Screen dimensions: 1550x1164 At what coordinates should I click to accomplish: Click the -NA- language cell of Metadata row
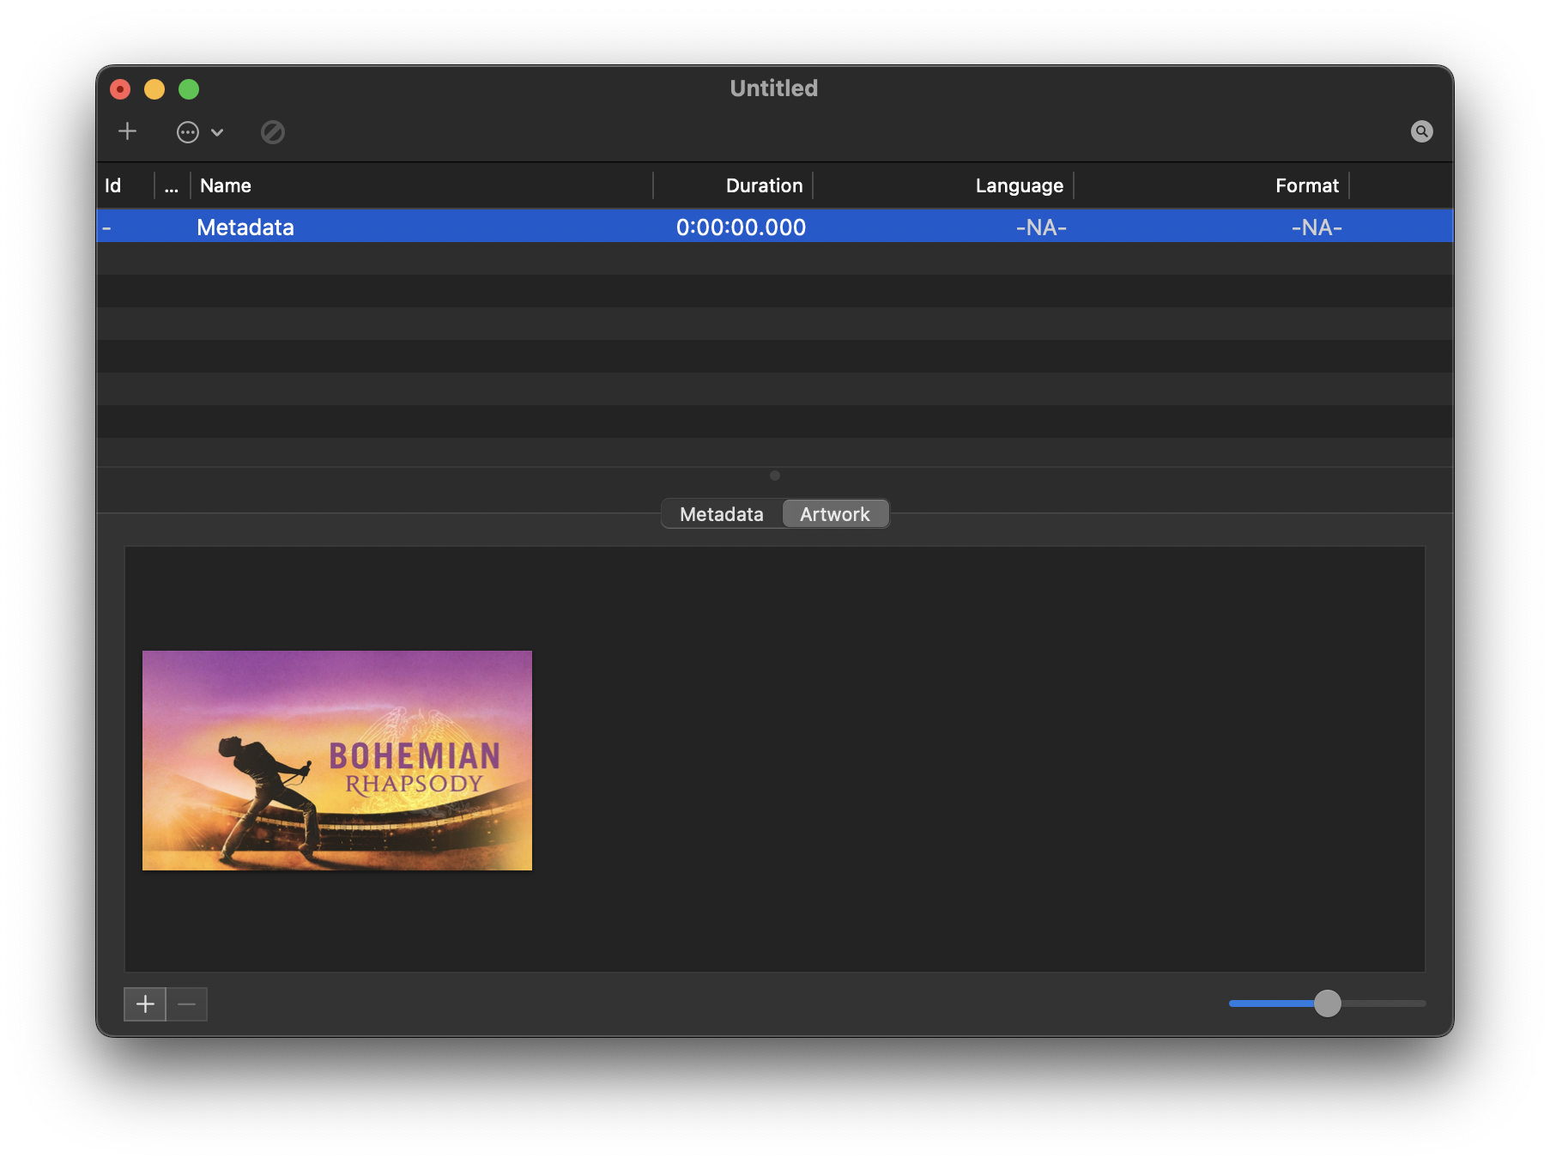click(1041, 227)
